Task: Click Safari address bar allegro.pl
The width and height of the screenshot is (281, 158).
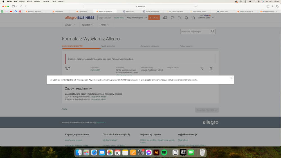Action: [140, 6]
